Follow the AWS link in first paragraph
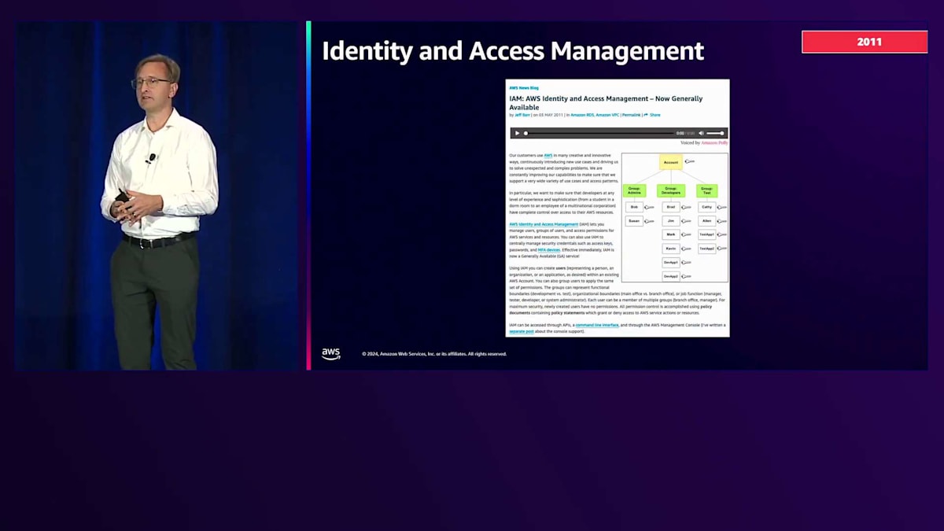 click(548, 155)
